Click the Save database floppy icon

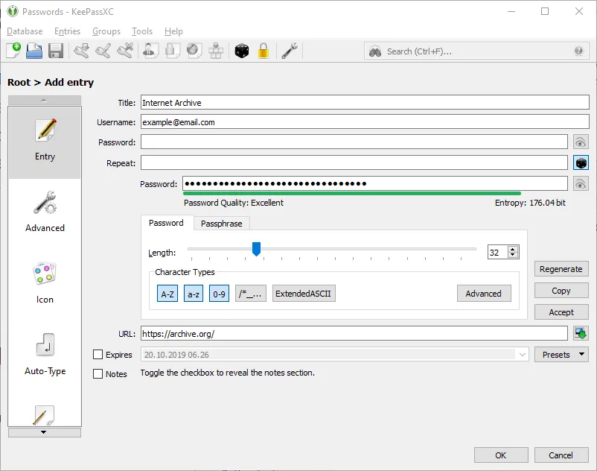click(56, 51)
